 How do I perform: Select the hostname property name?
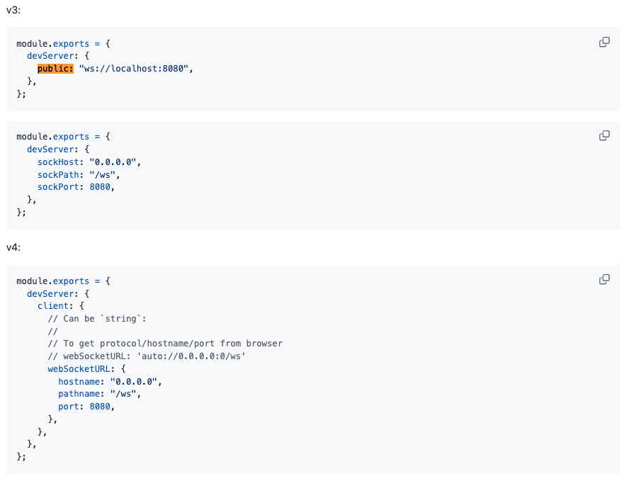tap(79, 381)
